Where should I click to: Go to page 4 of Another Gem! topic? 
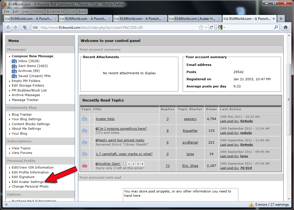[142, 164]
